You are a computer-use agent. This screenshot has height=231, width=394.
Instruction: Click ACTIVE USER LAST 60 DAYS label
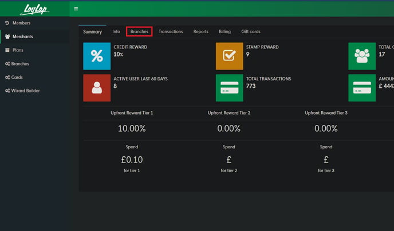(140, 79)
